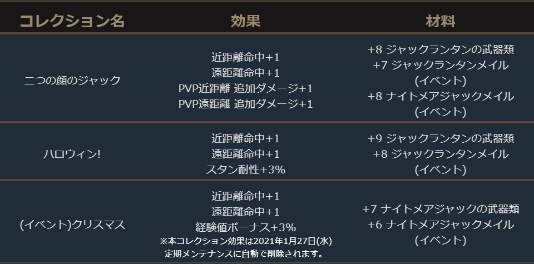Click the +9 ジャックランタンの武器類 material
The height and width of the screenshot is (264, 534).
pyautogui.click(x=440, y=138)
